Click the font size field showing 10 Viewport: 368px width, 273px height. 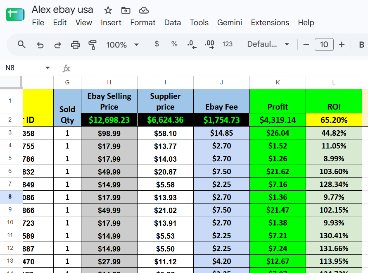tap(324, 44)
